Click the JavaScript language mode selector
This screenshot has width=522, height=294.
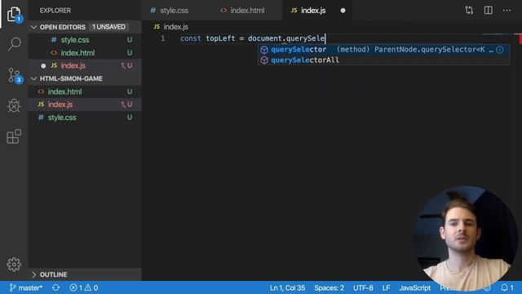[x=415, y=287]
